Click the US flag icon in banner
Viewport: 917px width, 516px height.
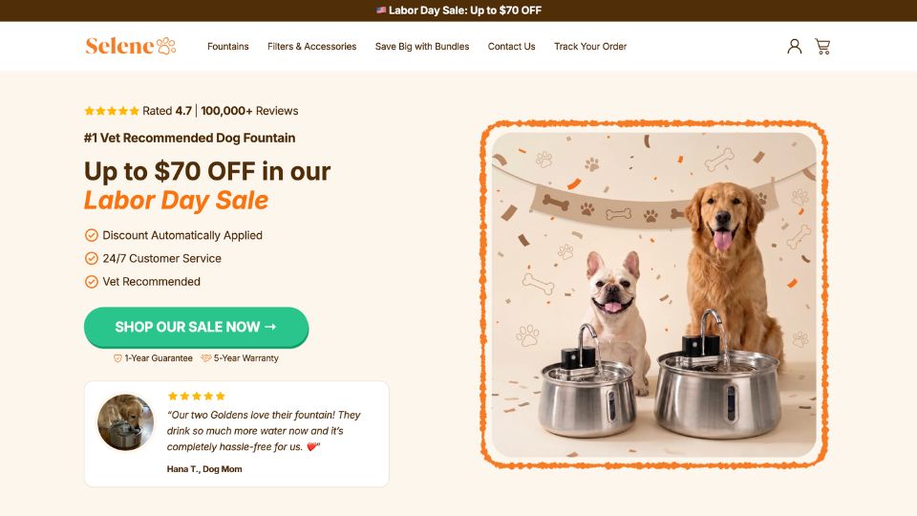[x=381, y=10]
